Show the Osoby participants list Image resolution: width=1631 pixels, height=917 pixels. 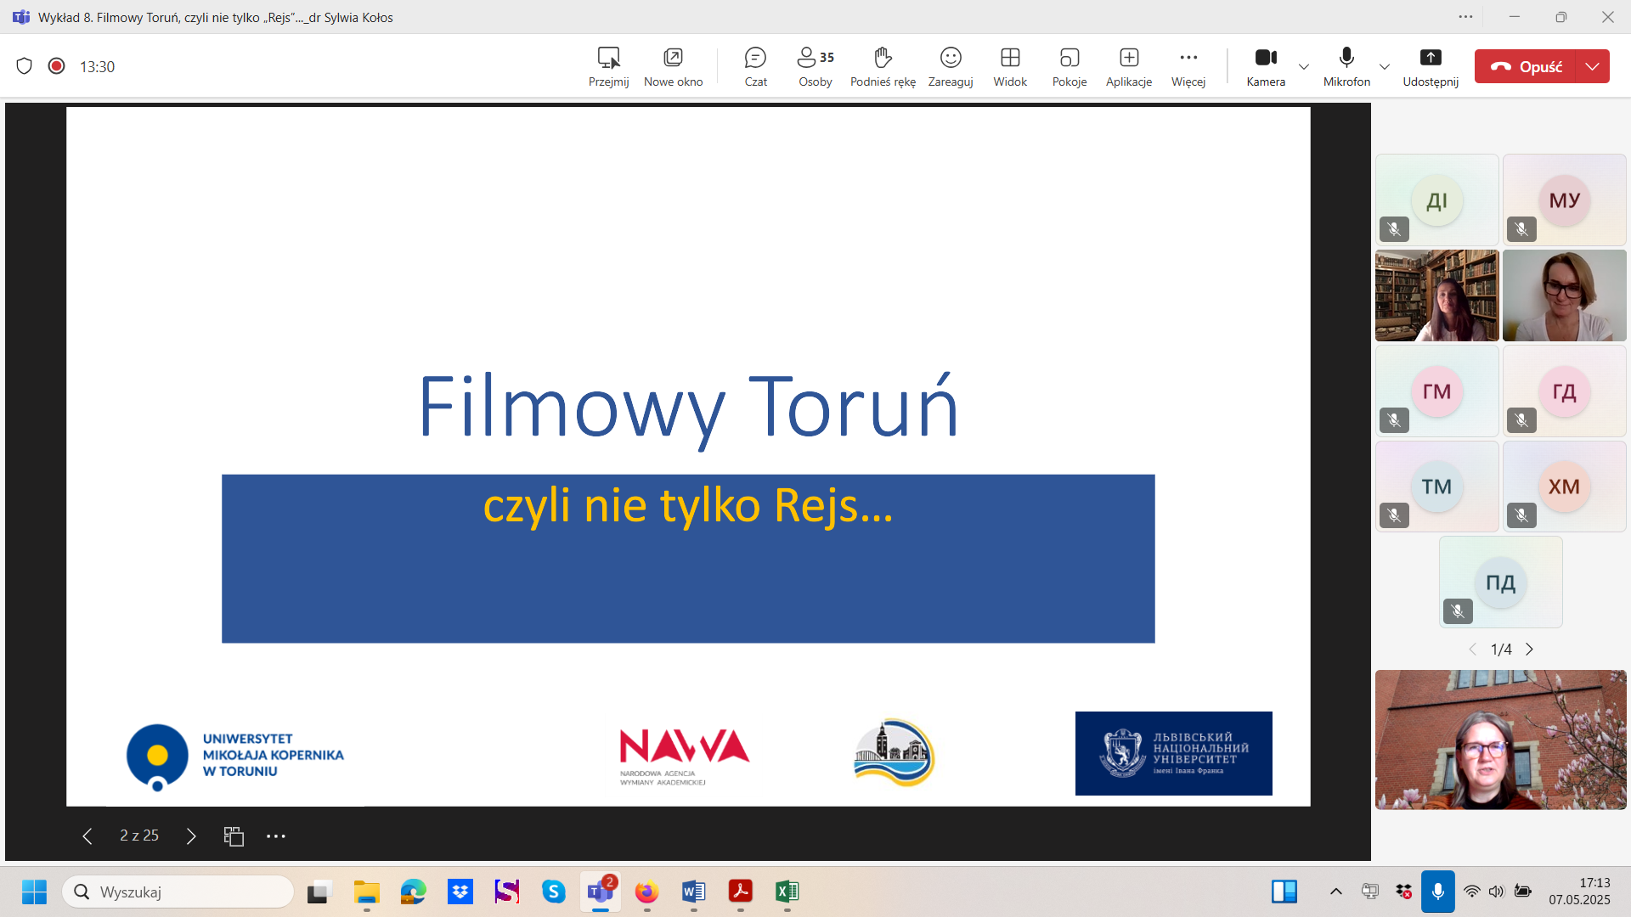815,66
